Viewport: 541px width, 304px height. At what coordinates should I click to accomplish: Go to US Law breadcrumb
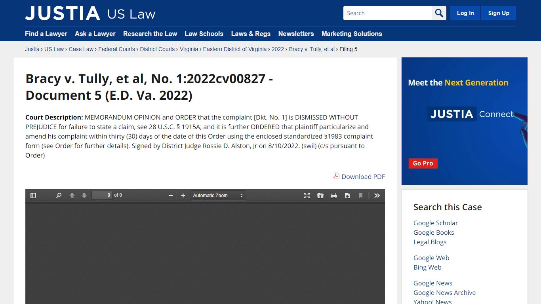coord(54,49)
